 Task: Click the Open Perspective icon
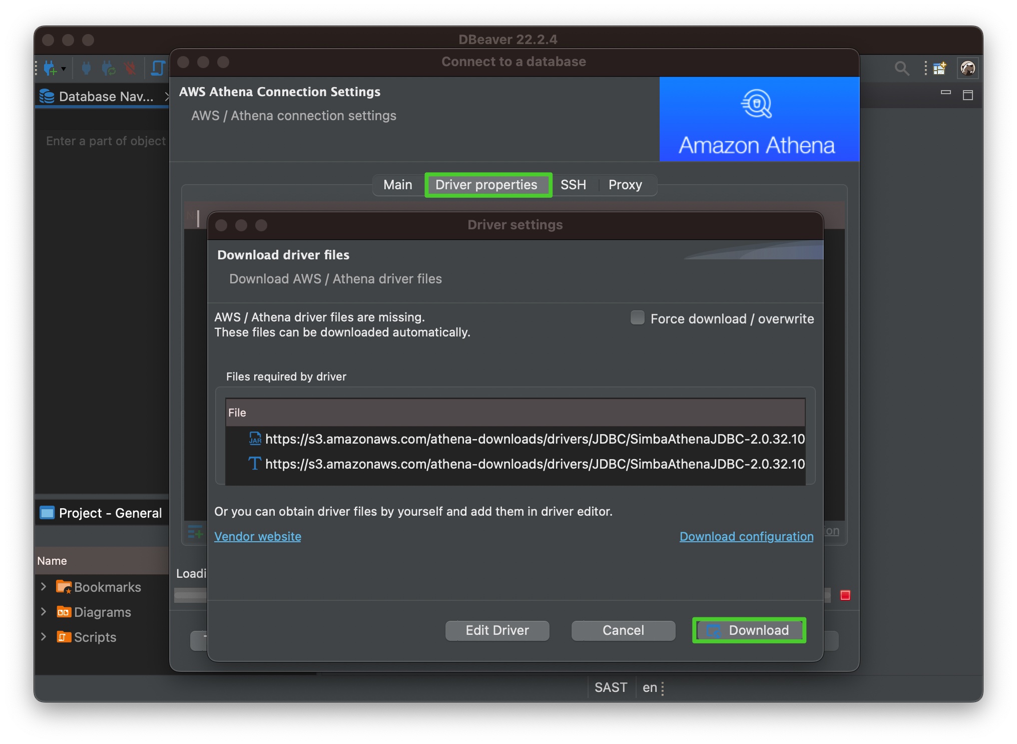point(939,68)
